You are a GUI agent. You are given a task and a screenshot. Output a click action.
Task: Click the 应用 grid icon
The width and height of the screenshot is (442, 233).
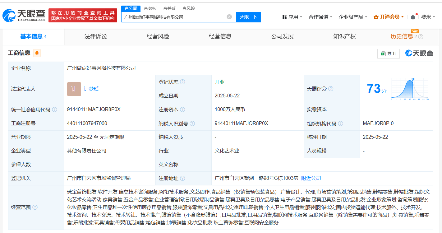pos(284,17)
